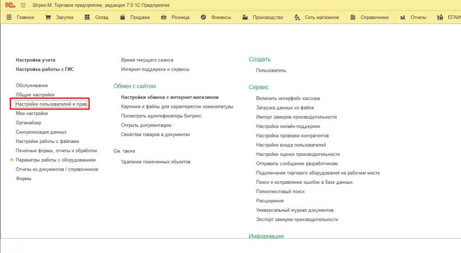Click the Финансы coin icon
Viewport: 461px width, 253px height.
[203, 17]
